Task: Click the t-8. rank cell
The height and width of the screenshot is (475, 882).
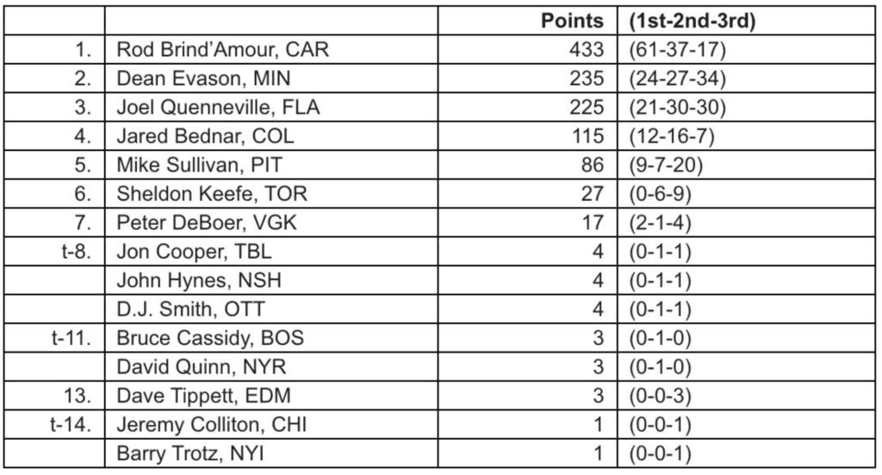Action: coord(76,252)
